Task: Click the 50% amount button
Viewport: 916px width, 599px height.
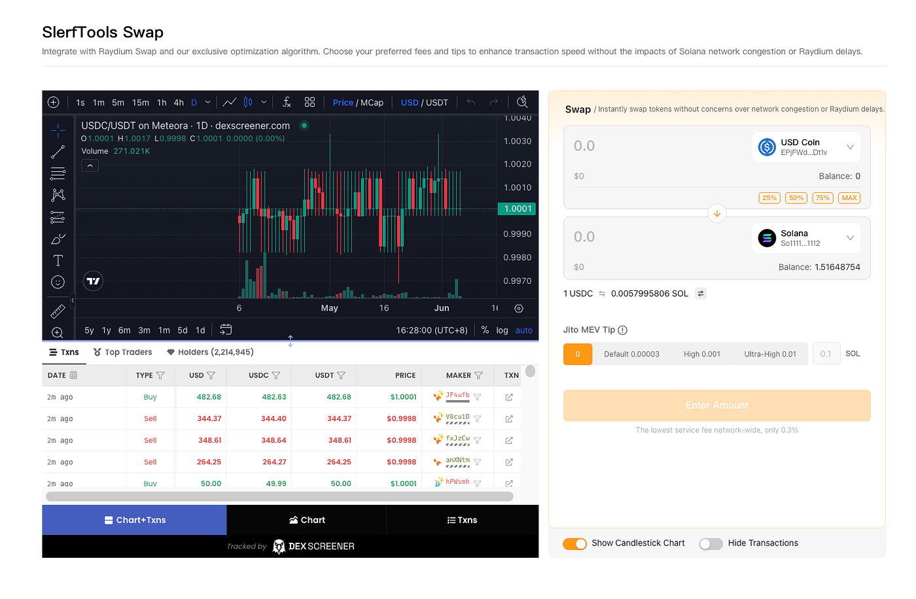Action: point(796,198)
